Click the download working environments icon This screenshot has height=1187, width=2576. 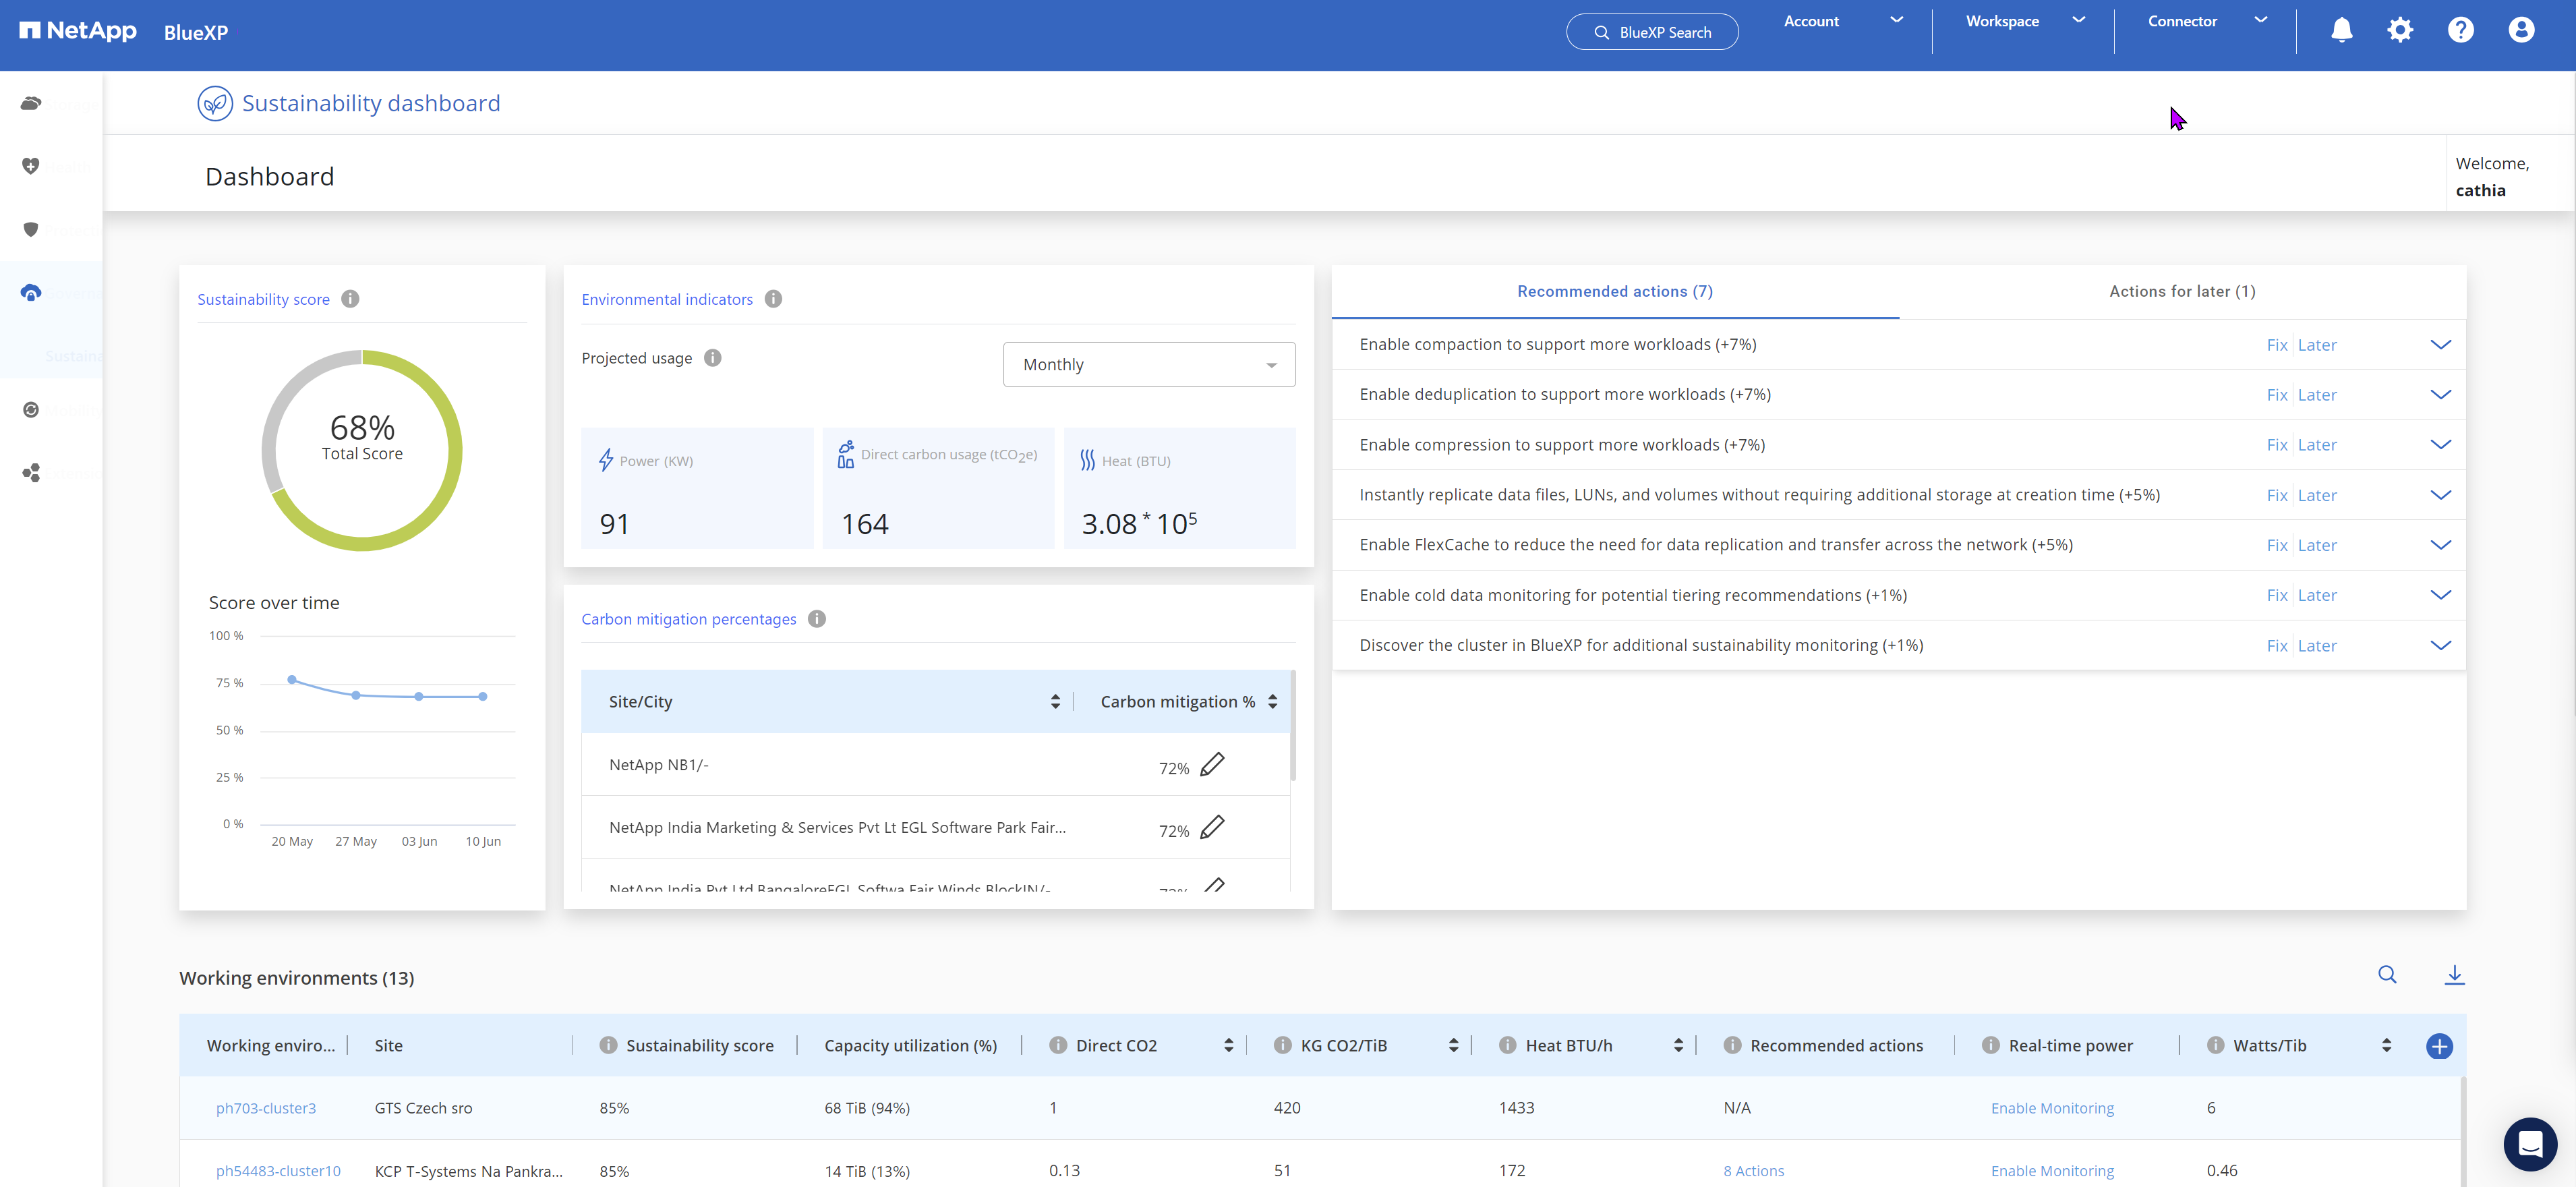pyautogui.click(x=2454, y=975)
